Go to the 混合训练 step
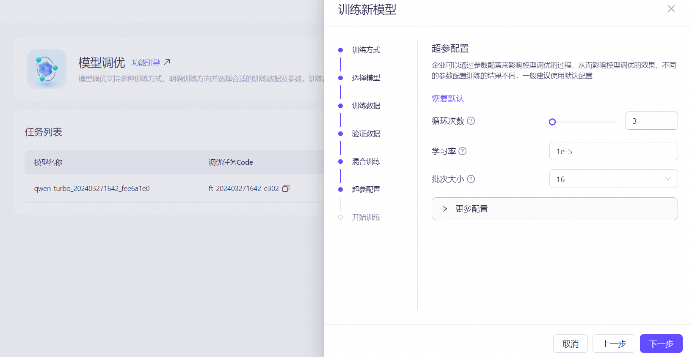Screen dimensions: 692x357 [x=366, y=161]
